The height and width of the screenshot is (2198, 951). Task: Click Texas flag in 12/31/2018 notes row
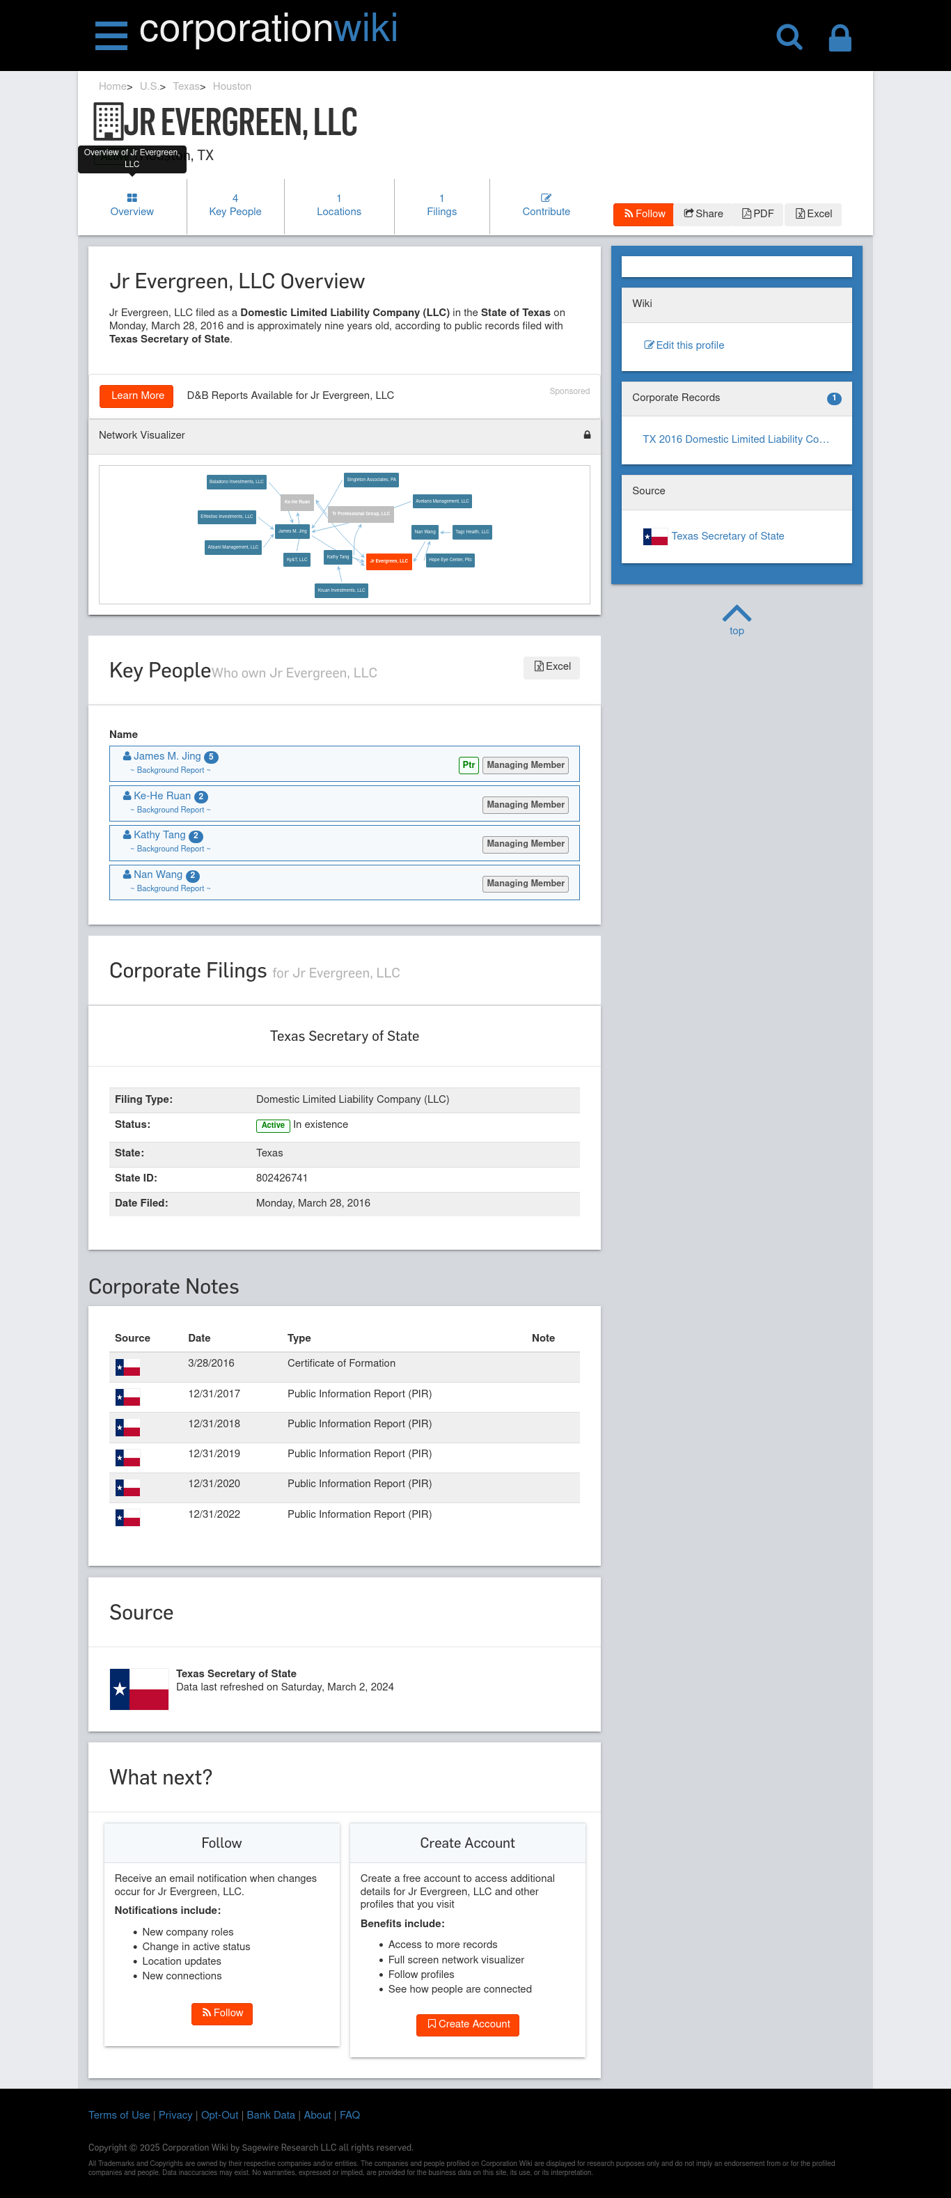[x=127, y=1427]
